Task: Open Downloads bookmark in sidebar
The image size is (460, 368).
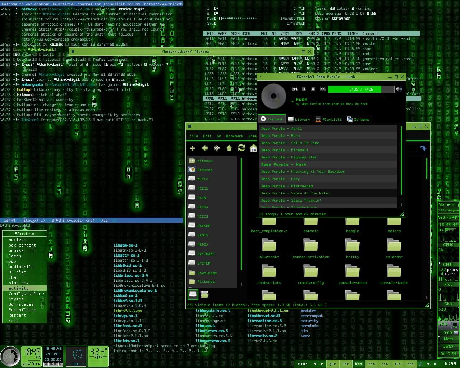Action: coord(212,273)
